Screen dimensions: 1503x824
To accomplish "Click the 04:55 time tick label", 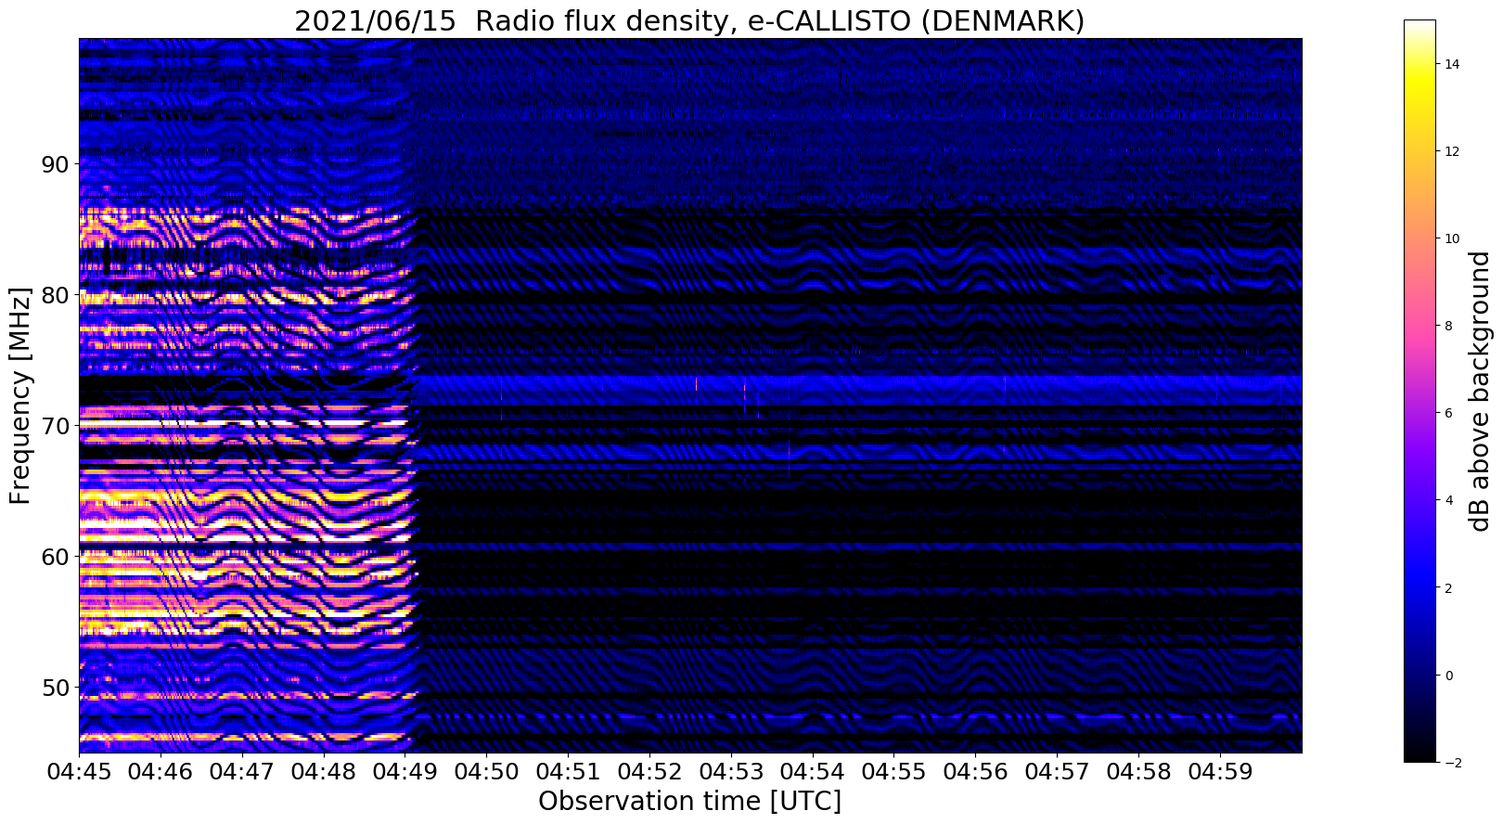I will pos(894,771).
